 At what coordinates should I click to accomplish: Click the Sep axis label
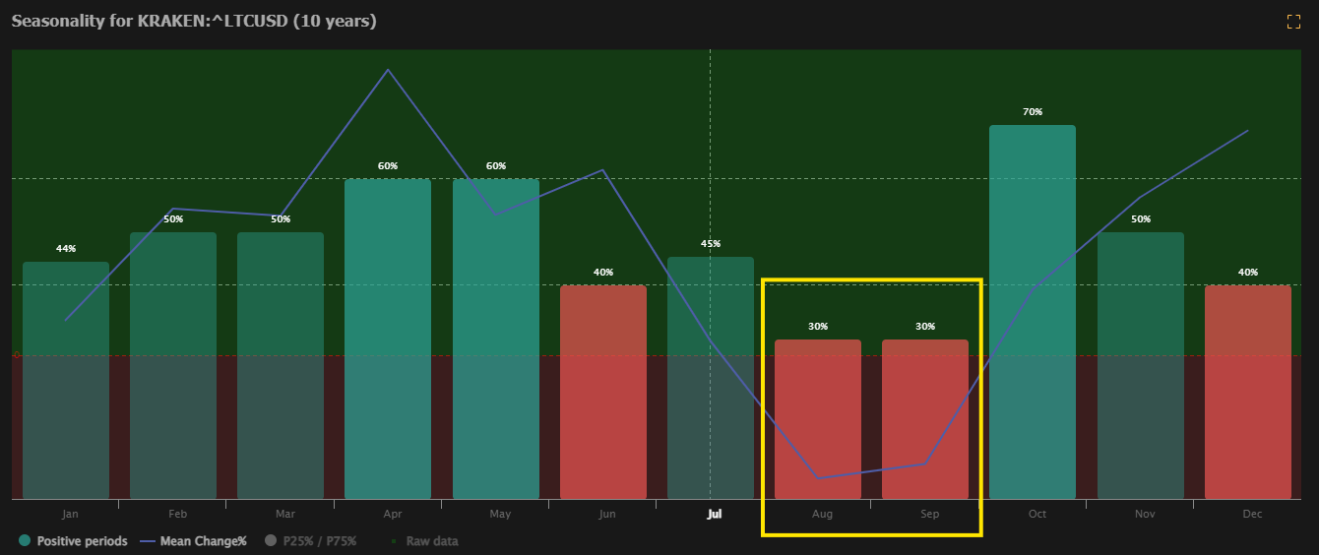click(930, 515)
